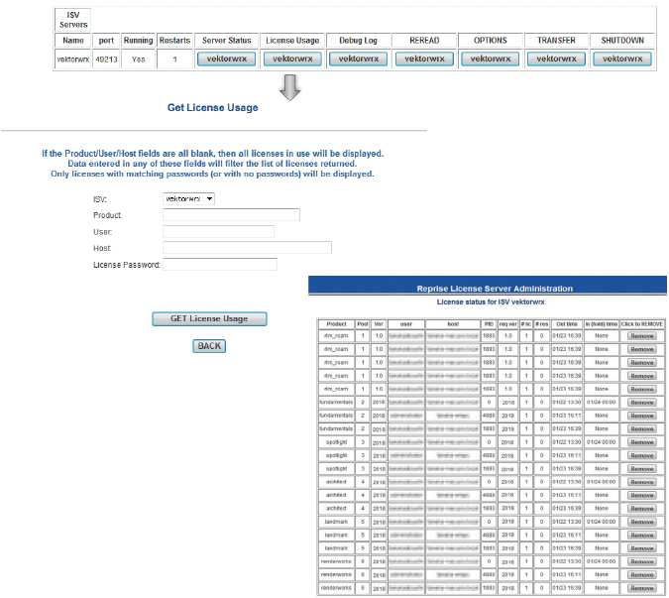Click the Get License Usage heading
The width and height of the screenshot is (669, 598).
[212, 107]
